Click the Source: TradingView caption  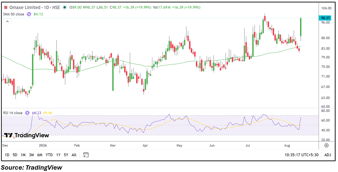point(32,167)
